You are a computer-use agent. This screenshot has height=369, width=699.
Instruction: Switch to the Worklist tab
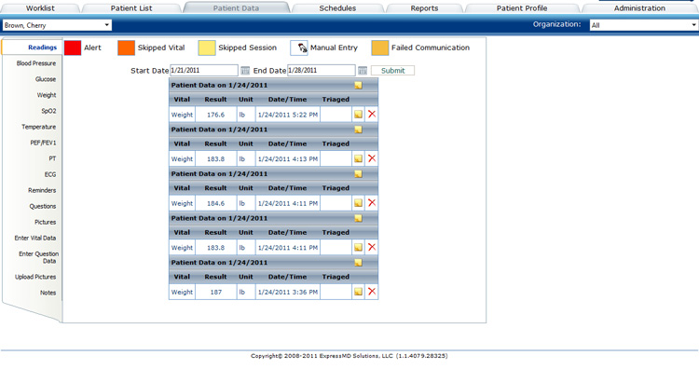[40, 8]
